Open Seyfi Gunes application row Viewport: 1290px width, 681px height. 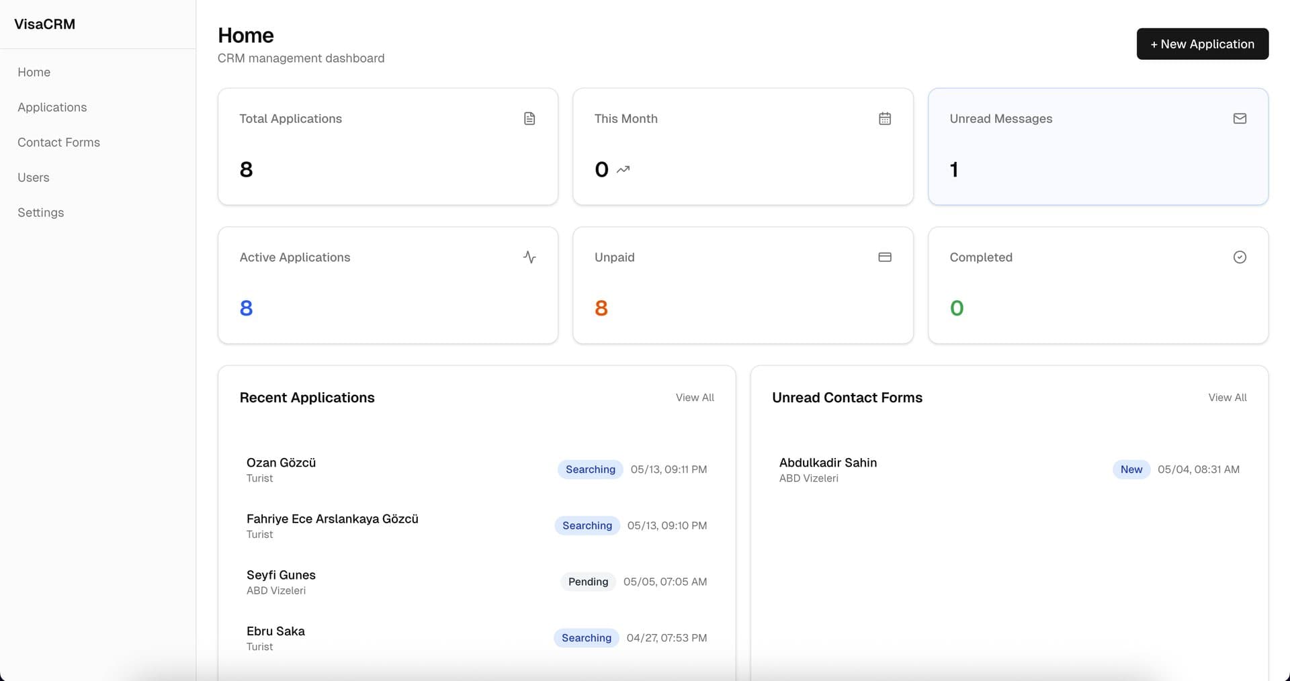[x=476, y=582]
